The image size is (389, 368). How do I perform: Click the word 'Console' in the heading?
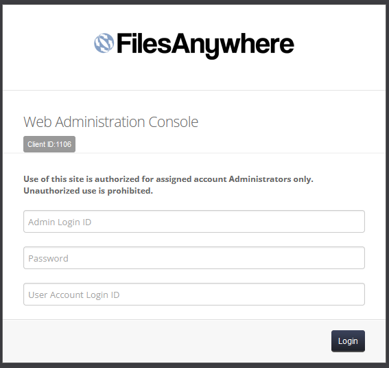[x=174, y=122]
